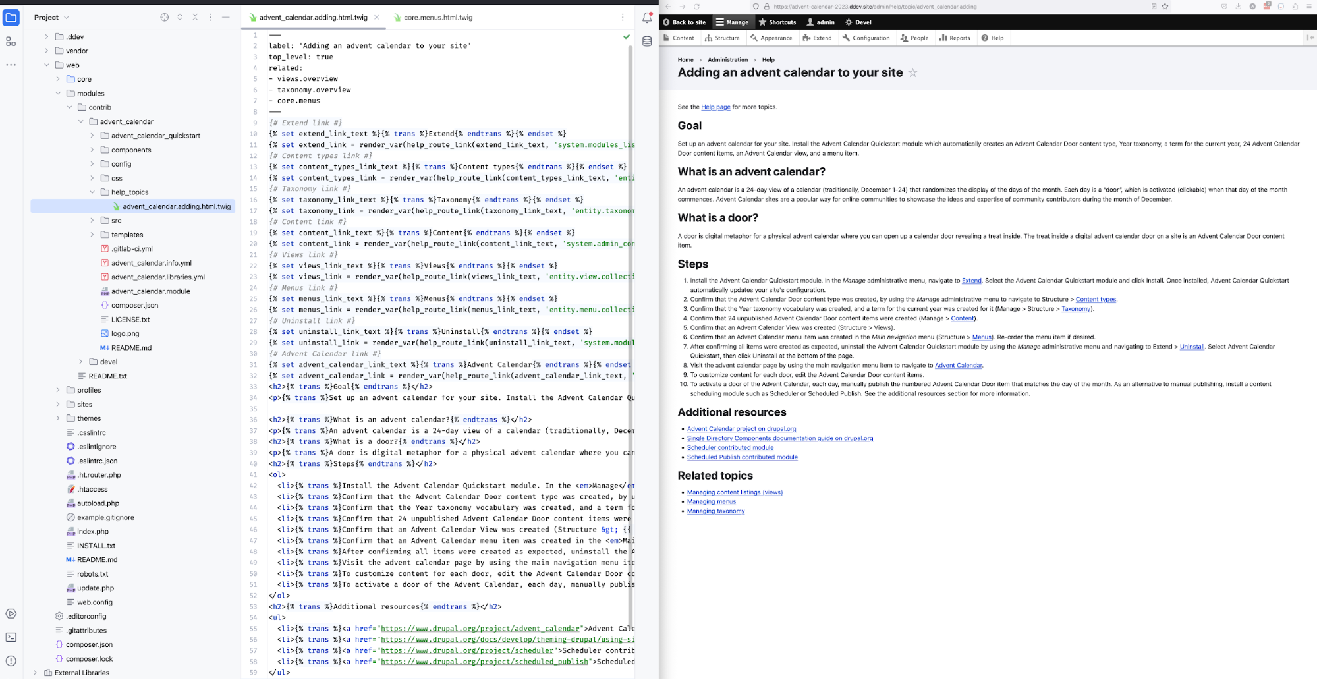This screenshot has height=680, width=1317.
Task: Open the More tool windows ellipsis icon
Action: pyautogui.click(x=11, y=65)
